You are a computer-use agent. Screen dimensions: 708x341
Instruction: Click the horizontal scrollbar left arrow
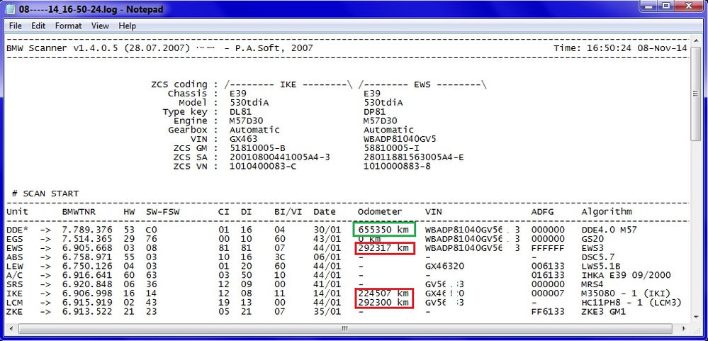coord(10,329)
